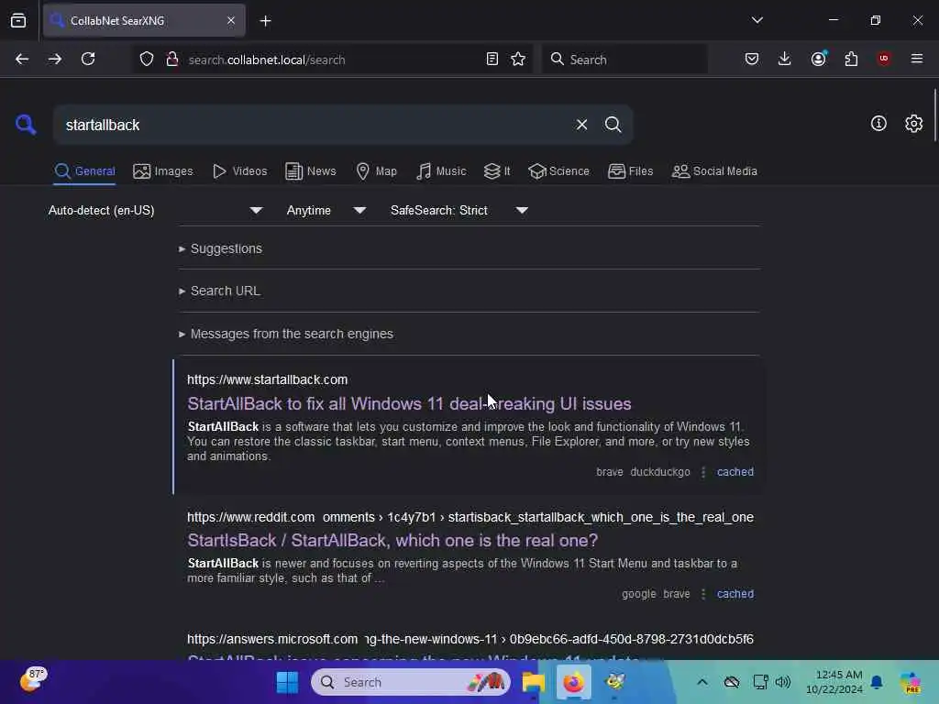Open cached link for reddit result
This screenshot has height=704, width=939.
pos(735,594)
